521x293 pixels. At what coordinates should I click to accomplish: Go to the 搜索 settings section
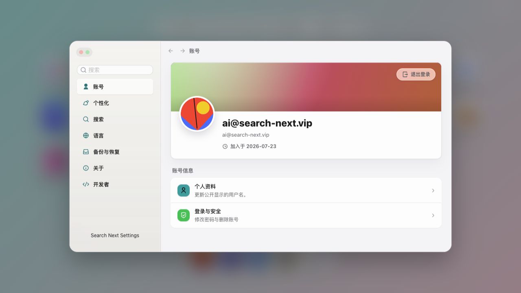115,119
